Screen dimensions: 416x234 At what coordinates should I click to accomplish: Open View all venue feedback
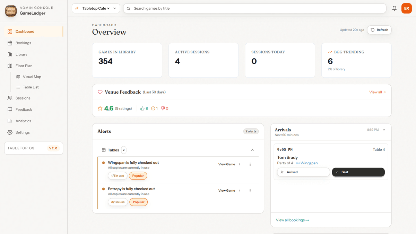point(378,92)
